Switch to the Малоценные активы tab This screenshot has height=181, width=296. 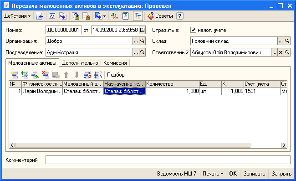pyautogui.click(x=32, y=63)
